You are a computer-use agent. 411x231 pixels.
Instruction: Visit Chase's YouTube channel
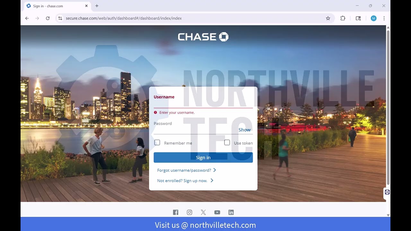coord(217,212)
